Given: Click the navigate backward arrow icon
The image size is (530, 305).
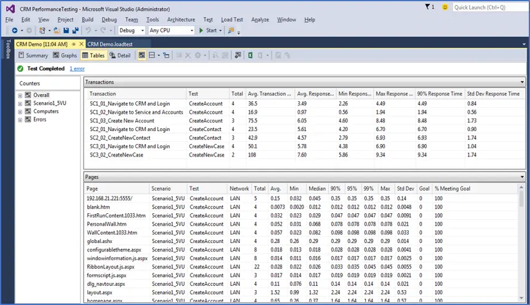Looking at the screenshot, I should (x=15, y=30).
